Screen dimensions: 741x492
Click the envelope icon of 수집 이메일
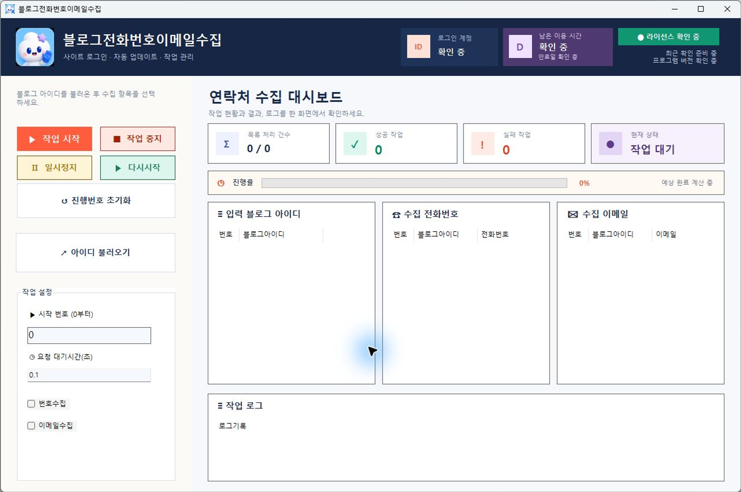[573, 214]
